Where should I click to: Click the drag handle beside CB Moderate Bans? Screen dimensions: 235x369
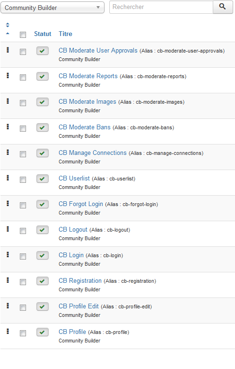[8, 127]
